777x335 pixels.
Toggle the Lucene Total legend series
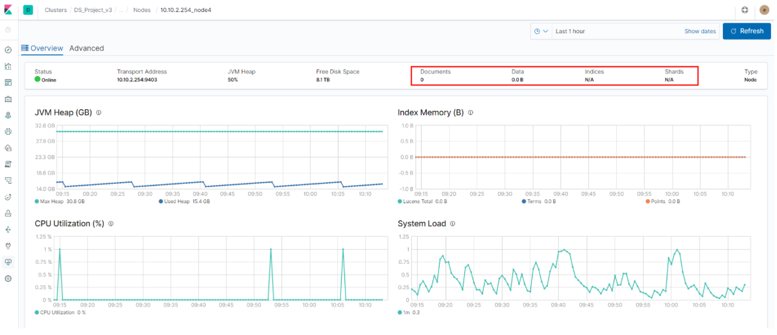[x=423, y=201]
